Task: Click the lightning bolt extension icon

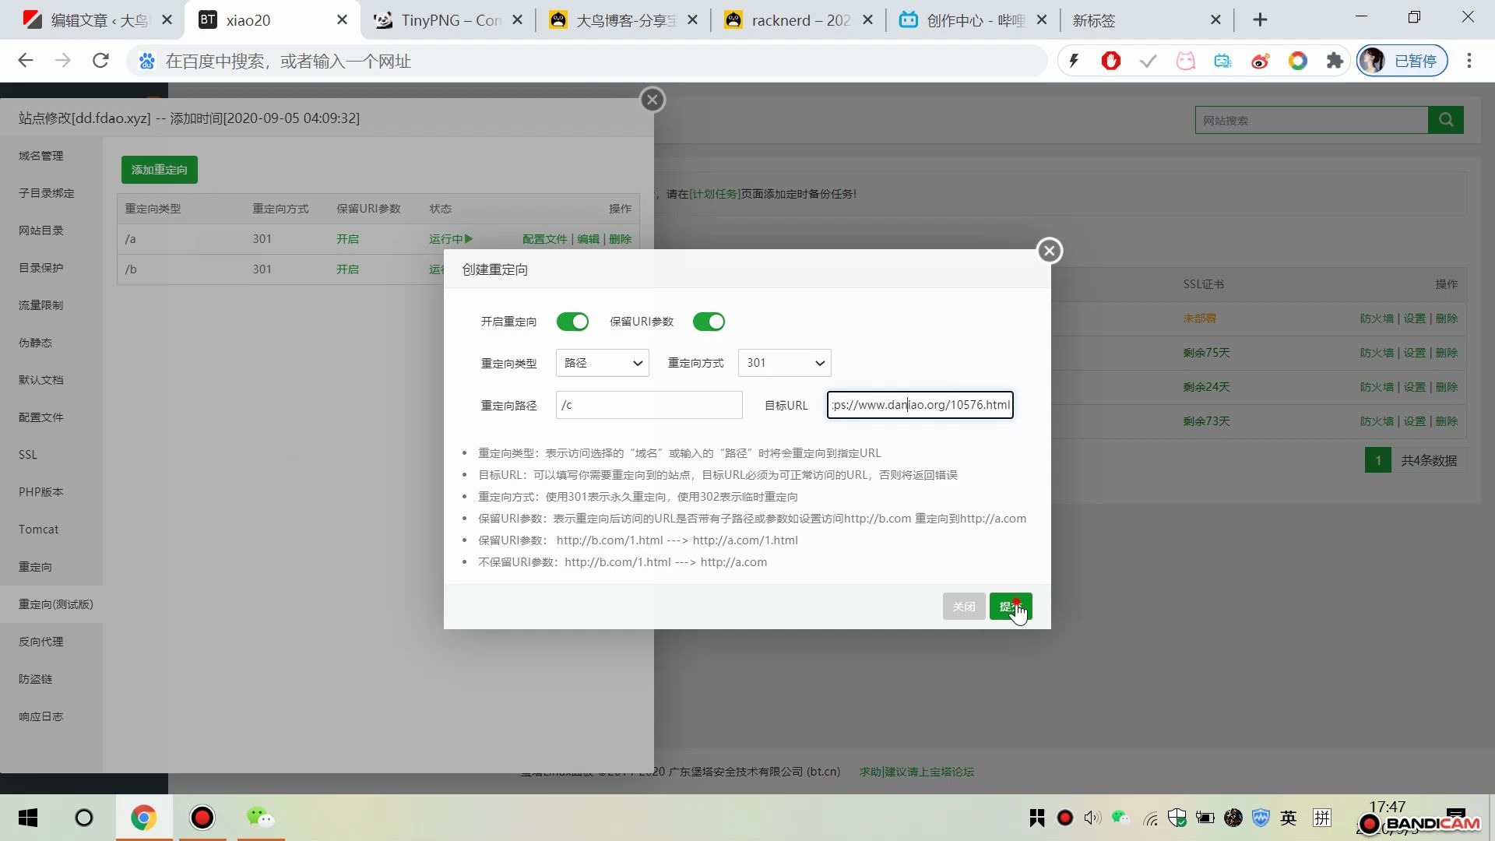Action: click(1074, 61)
